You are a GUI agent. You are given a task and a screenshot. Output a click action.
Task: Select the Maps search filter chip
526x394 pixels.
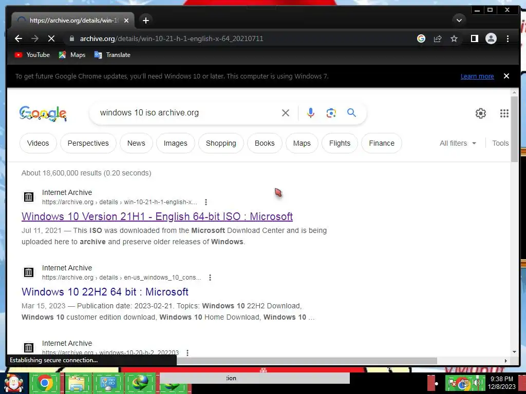point(302,143)
